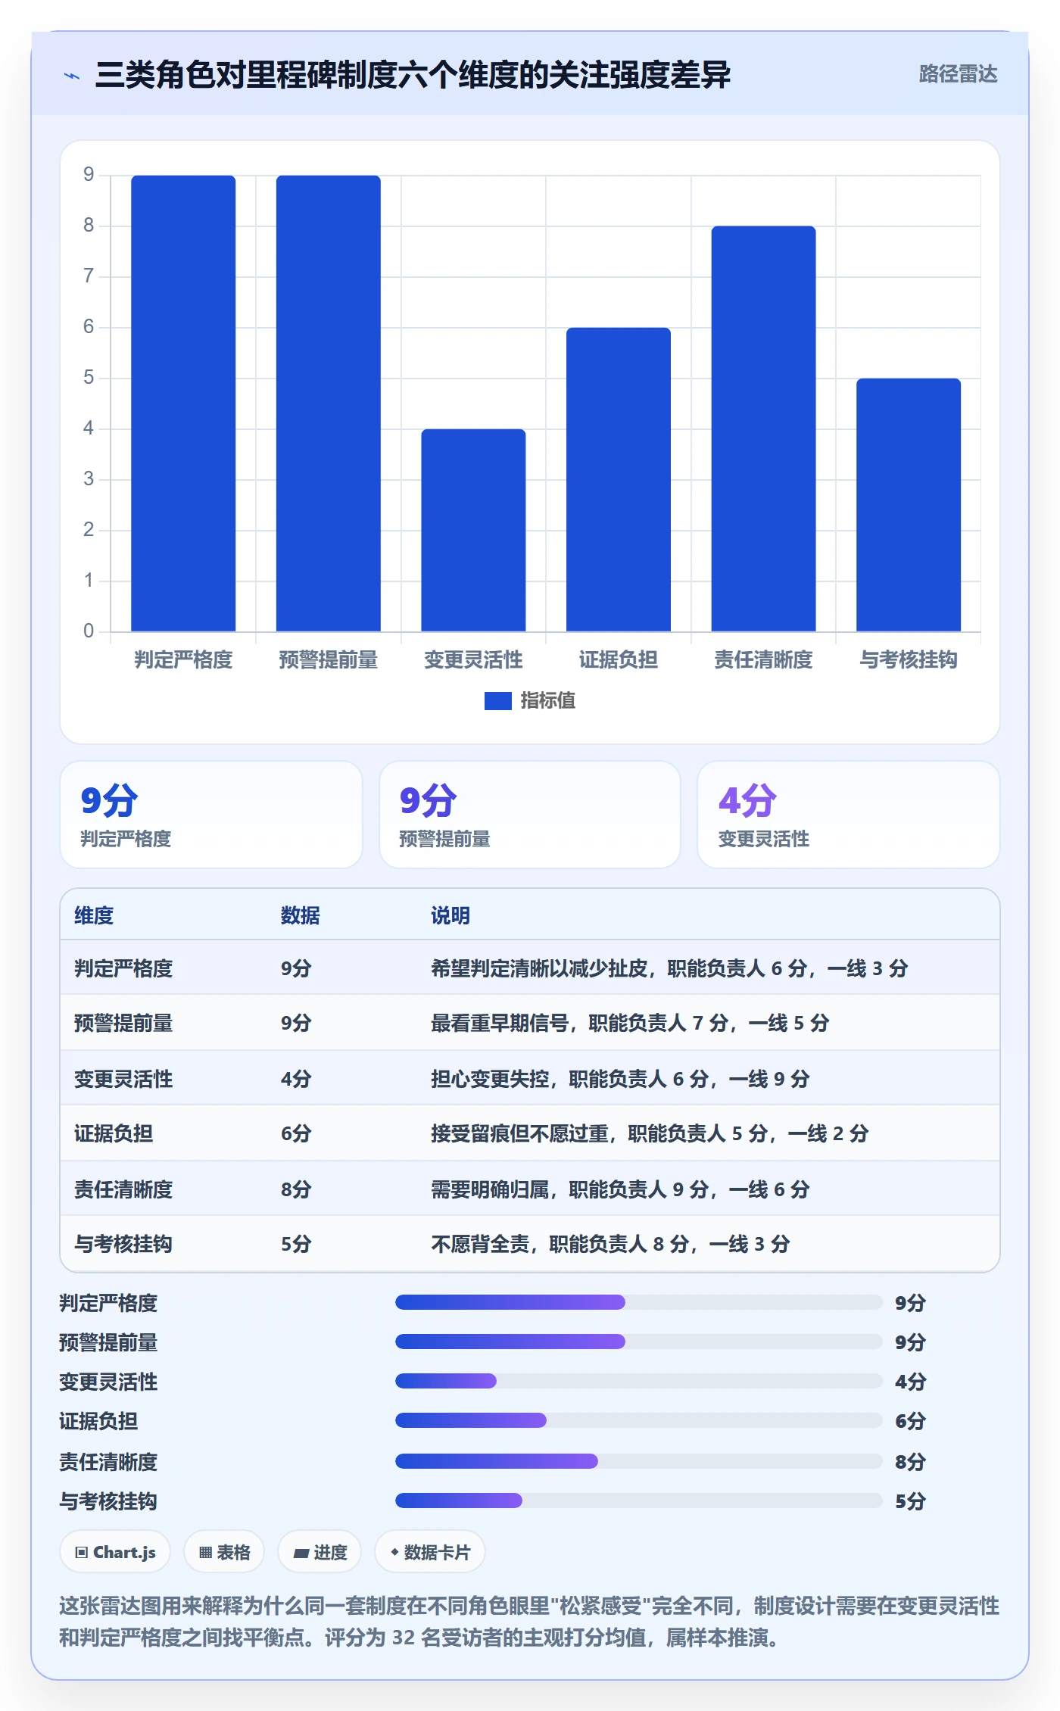Select the 预警提前量 row 9分 value
Screen dimensions: 1060x1711
coord(296,1024)
